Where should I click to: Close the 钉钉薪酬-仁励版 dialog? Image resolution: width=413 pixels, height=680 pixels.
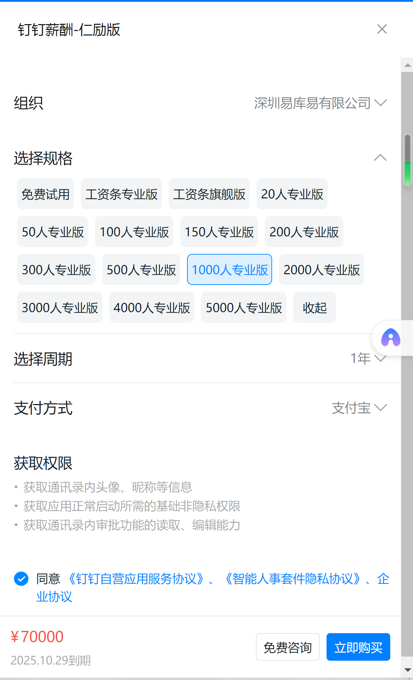[382, 29]
